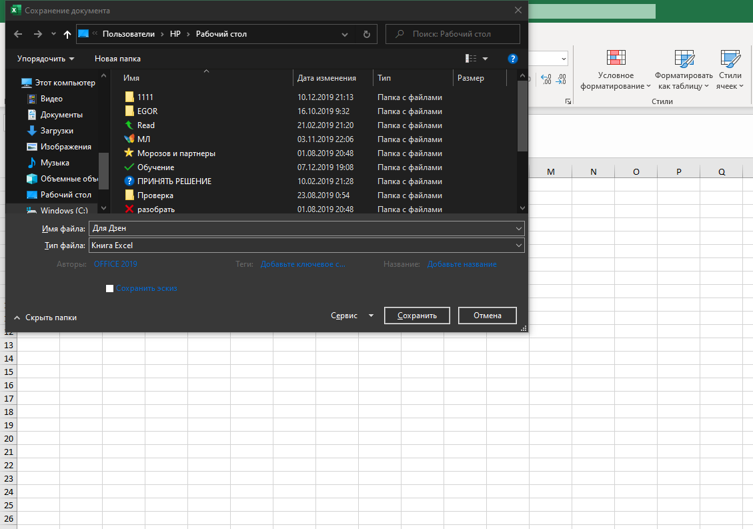Select the Read folder green arrow icon
The width and height of the screenshot is (753, 529).
pyautogui.click(x=129, y=125)
